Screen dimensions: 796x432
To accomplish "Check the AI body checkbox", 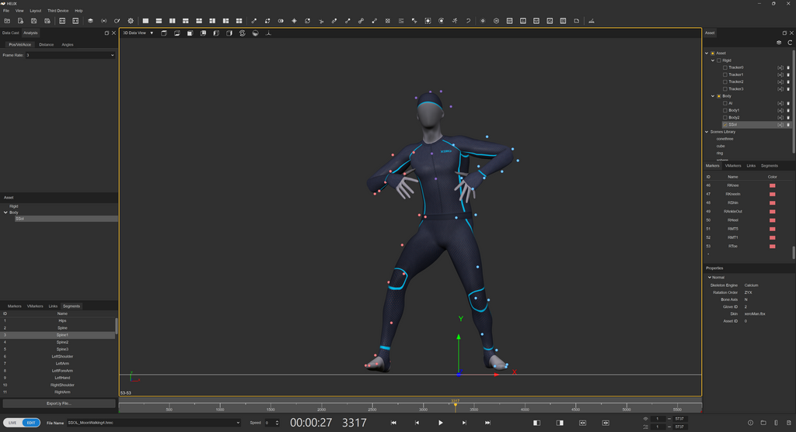I will coord(725,103).
